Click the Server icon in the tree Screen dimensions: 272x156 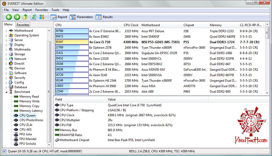click(11, 40)
